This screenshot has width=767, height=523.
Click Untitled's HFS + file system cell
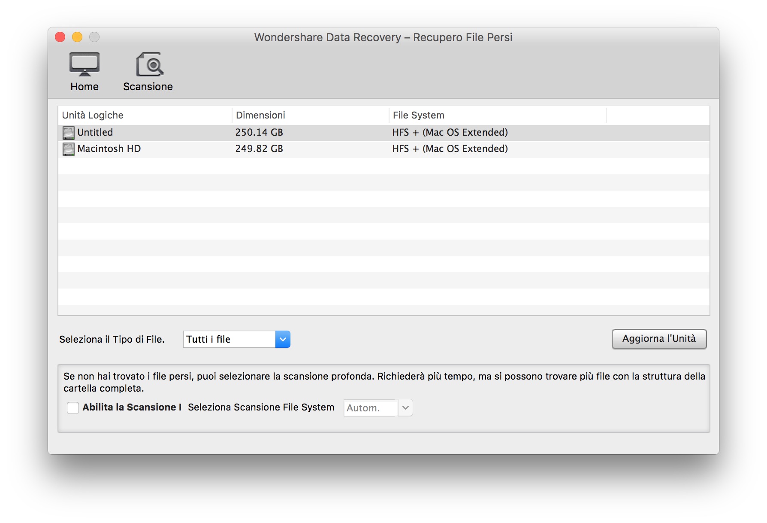pyautogui.click(x=450, y=132)
